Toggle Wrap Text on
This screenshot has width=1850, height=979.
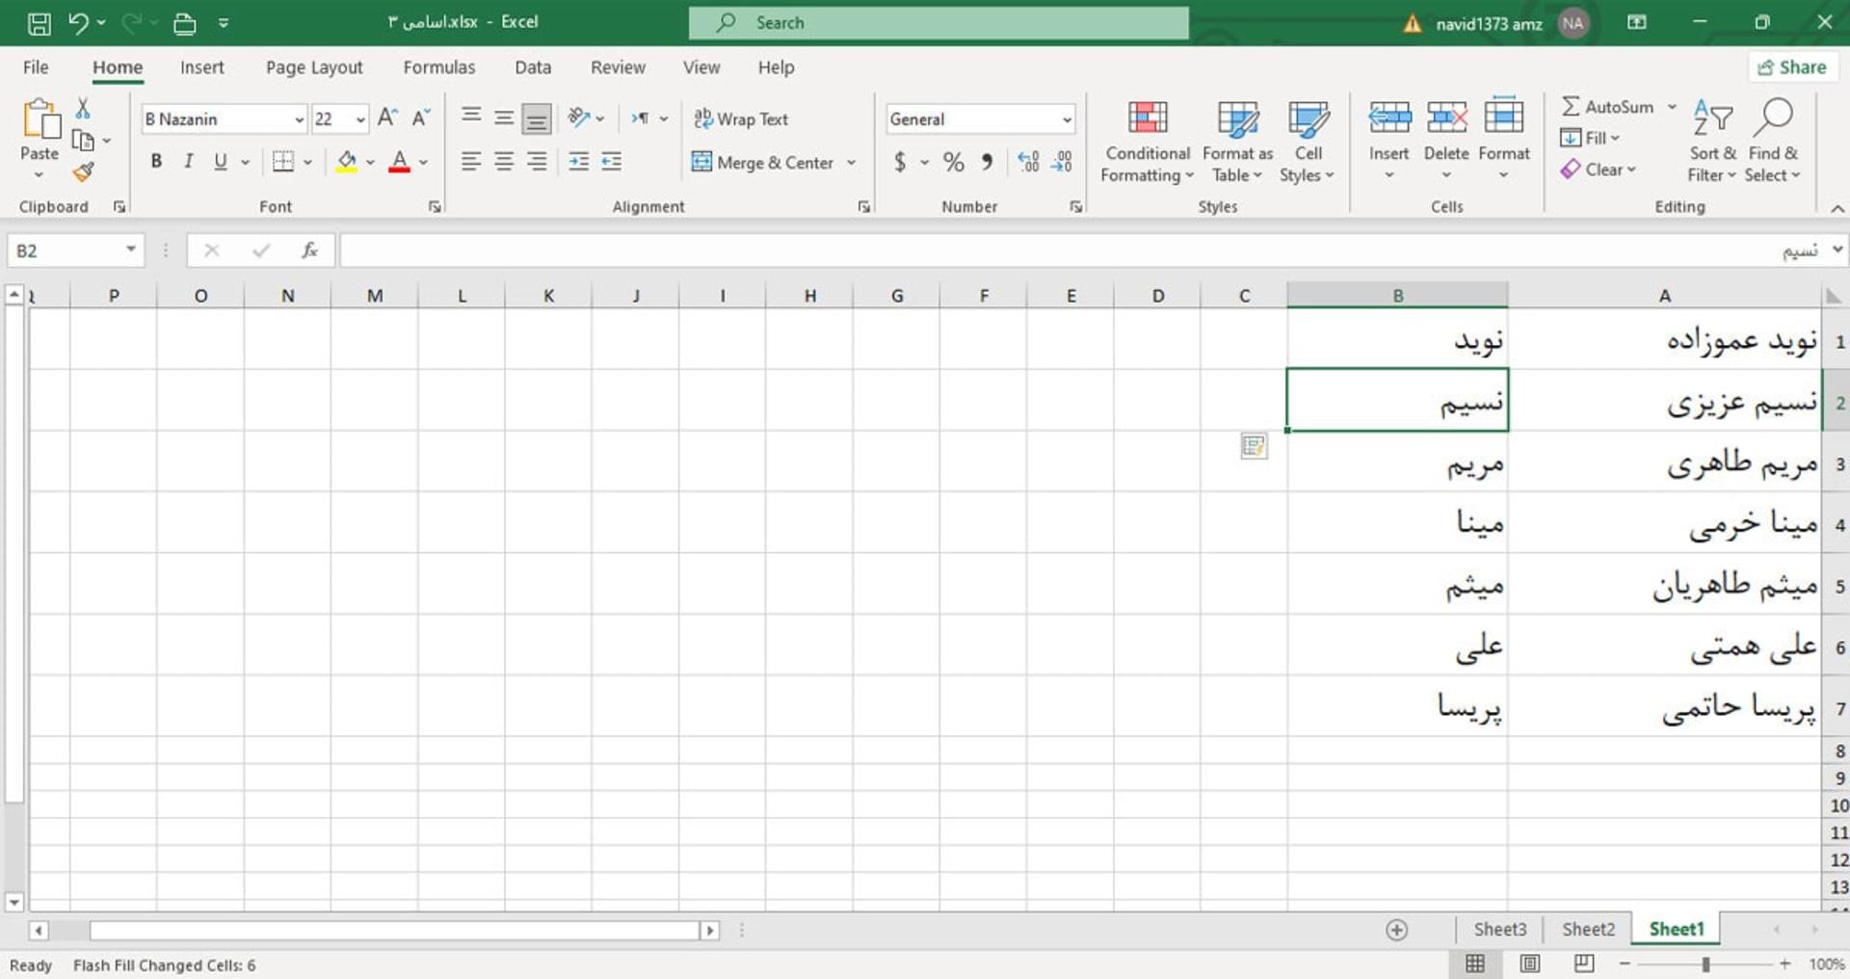[x=740, y=119]
